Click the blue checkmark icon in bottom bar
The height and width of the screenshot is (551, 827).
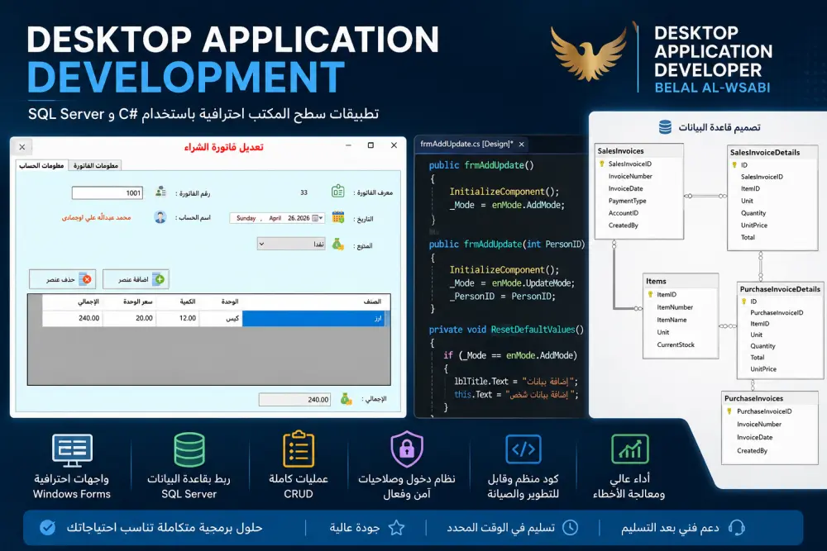(47, 527)
